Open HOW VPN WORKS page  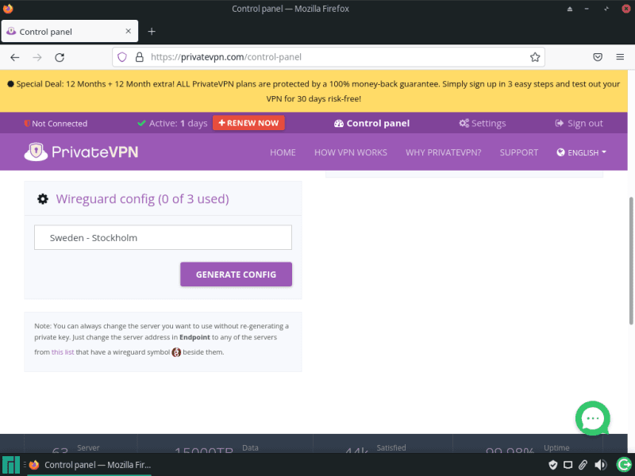coord(350,152)
